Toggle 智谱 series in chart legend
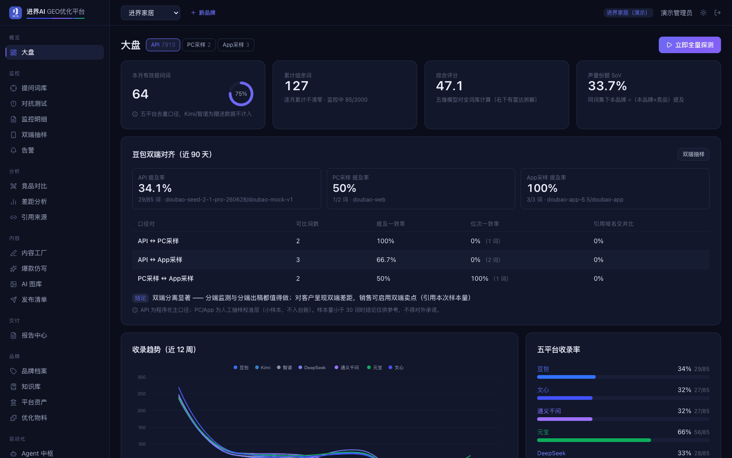 (x=284, y=367)
